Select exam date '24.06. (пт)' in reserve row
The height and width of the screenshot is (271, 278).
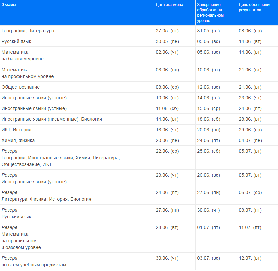[174, 196]
